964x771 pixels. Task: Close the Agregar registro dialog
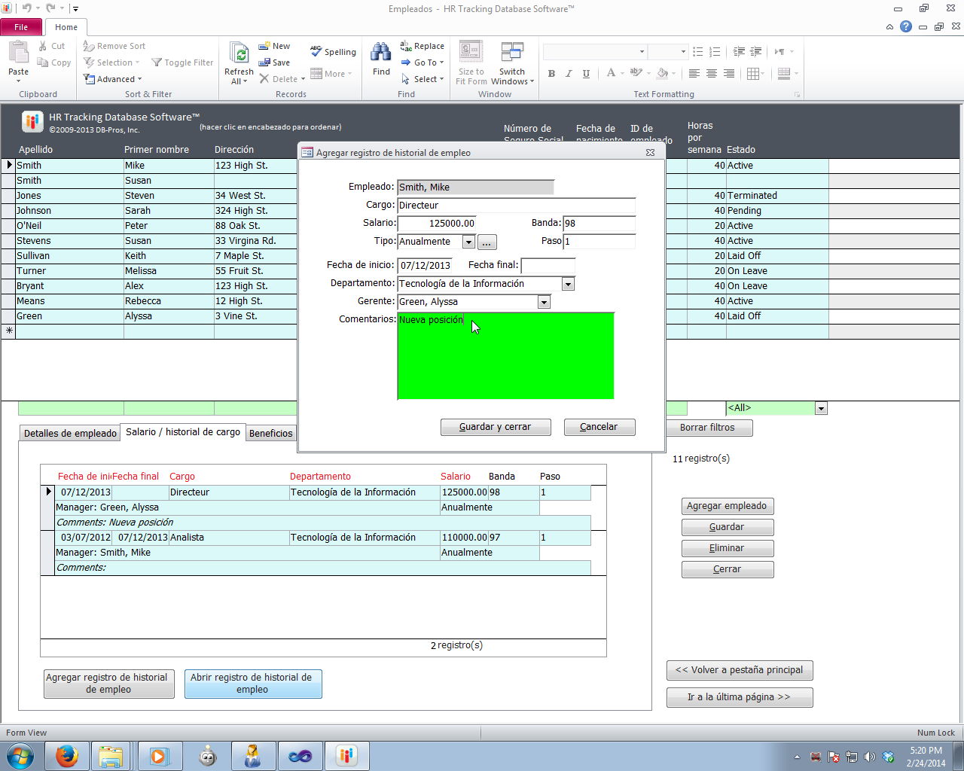click(x=651, y=152)
